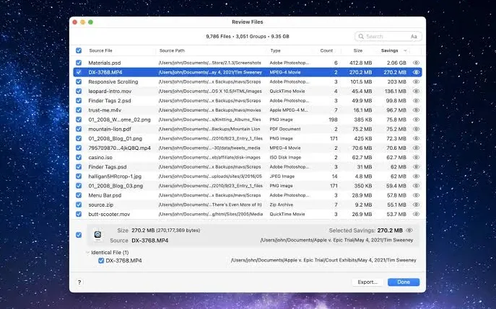Screen dimensions: 496x309
Task: Click eye icon for 795709870...4jkQ8Q.mp4
Action: 416,148
